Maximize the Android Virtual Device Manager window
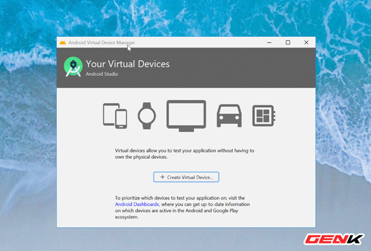The image size is (371, 251). [288, 42]
